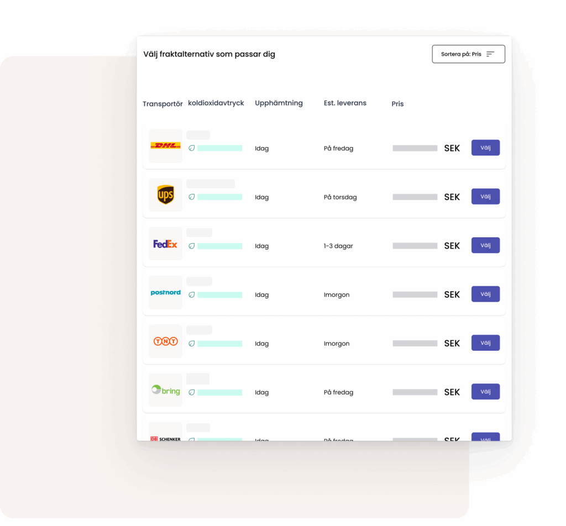Select PostNord with the Välj button
This screenshot has width=566, height=526.
485,294
